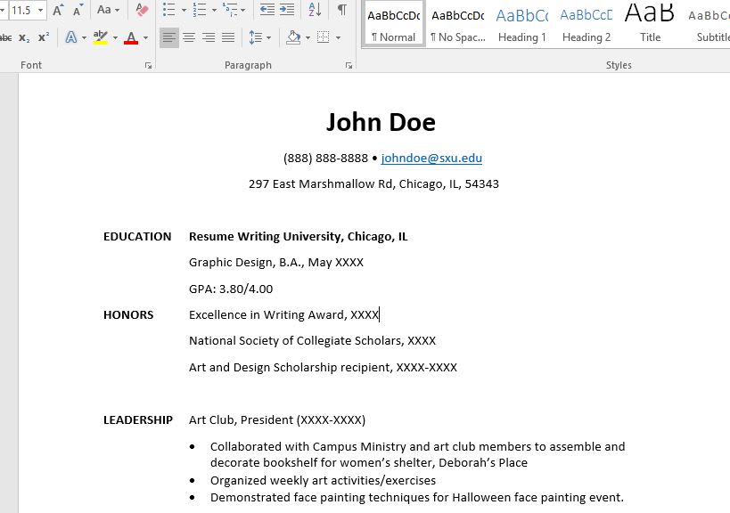Image resolution: width=730 pixels, height=513 pixels.
Task: Click the GPA: 3.80/4.00 line
Action: click(231, 289)
